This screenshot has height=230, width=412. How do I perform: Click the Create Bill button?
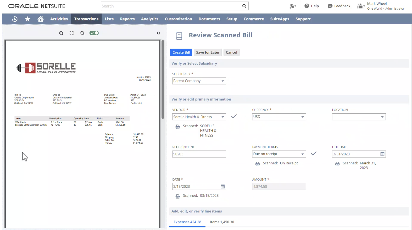pyautogui.click(x=181, y=52)
